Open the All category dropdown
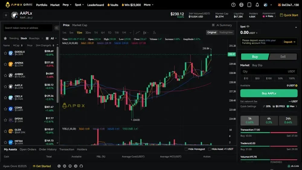This screenshot has width=302, height=170. (53, 38)
